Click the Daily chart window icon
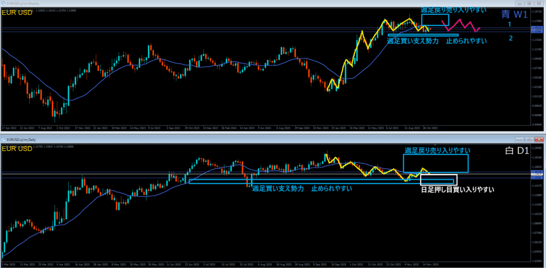Screen dimensions: 546x268 pos(3,139)
